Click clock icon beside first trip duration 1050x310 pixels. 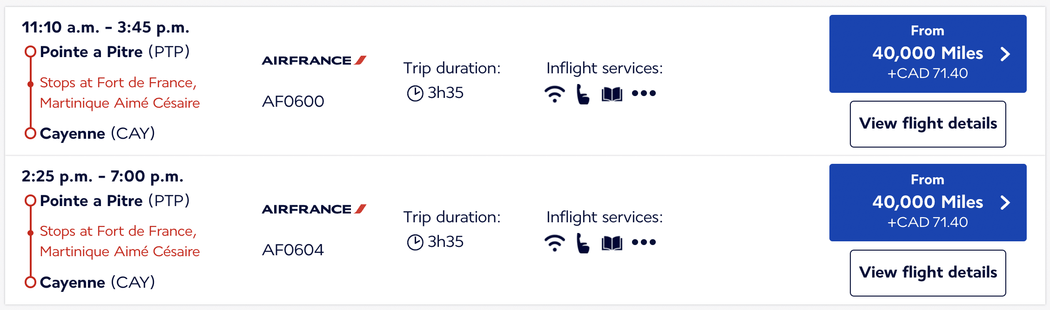coord(415,93)
